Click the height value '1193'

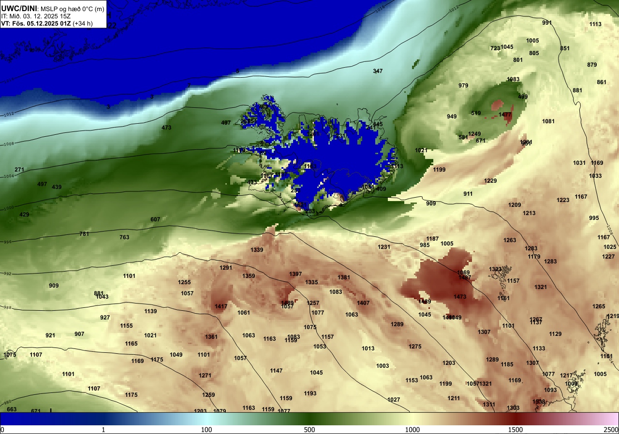(310, 393)
